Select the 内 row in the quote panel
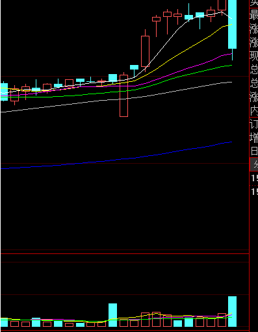 tap(254, 110)
